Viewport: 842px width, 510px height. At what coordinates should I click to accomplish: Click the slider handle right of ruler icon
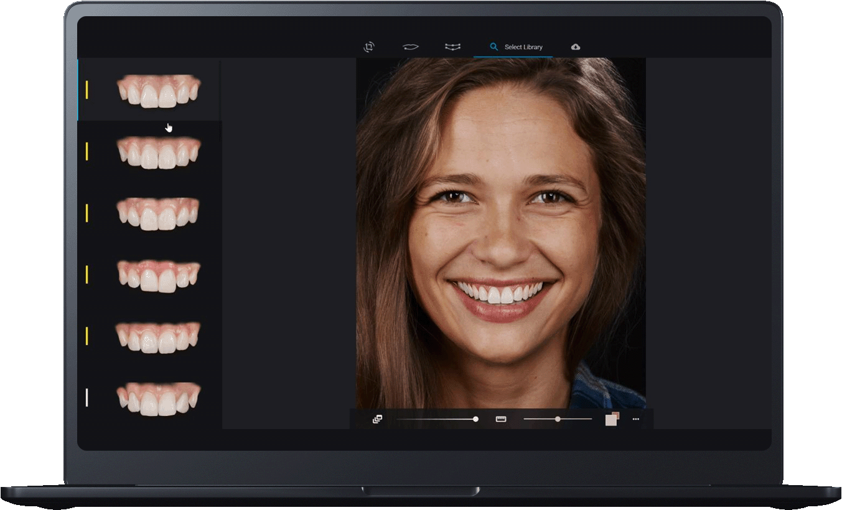[x=558, y=419]
